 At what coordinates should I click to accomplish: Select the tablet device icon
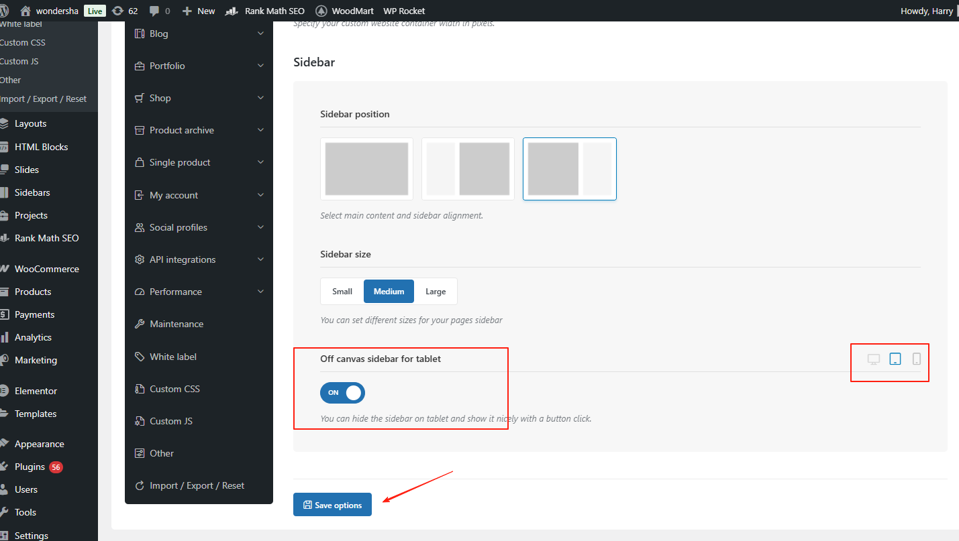pos(895,359)
